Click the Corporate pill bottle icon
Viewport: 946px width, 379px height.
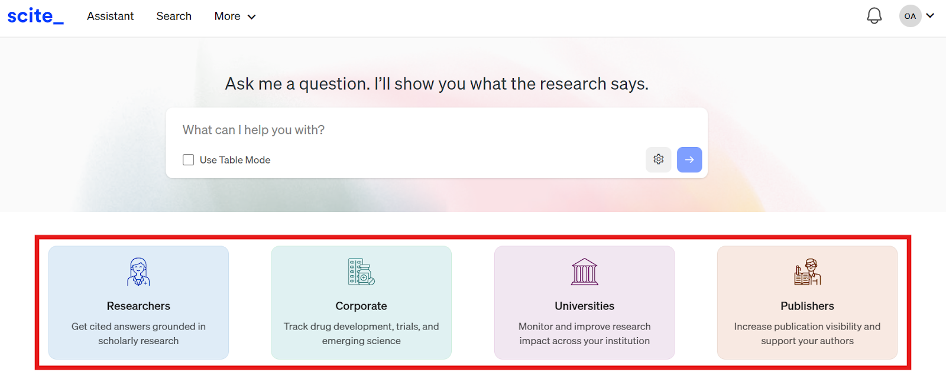pyautogui.click(x=361, y=272)
